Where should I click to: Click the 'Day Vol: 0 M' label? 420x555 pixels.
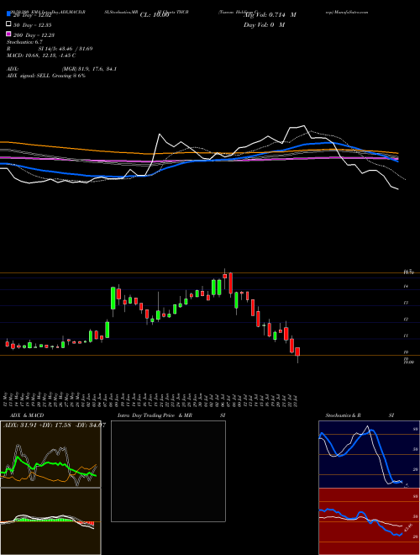(264, 24)
